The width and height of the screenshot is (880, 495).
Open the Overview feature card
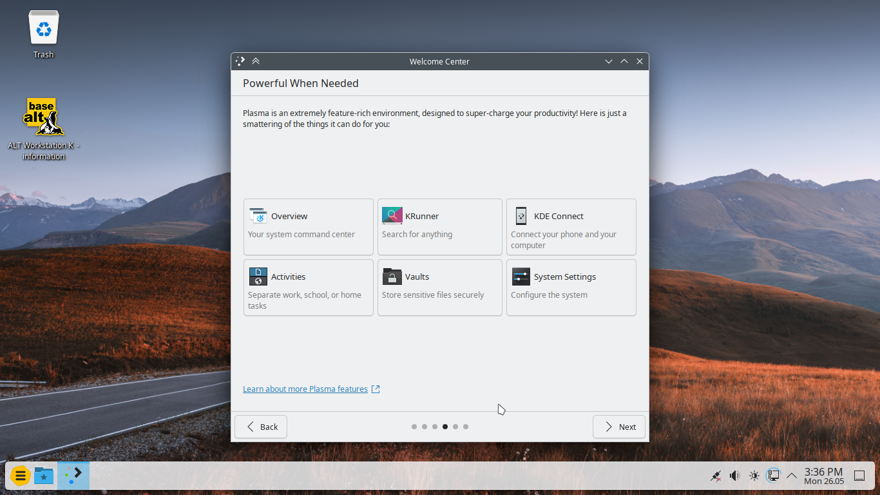pos(309,227)
